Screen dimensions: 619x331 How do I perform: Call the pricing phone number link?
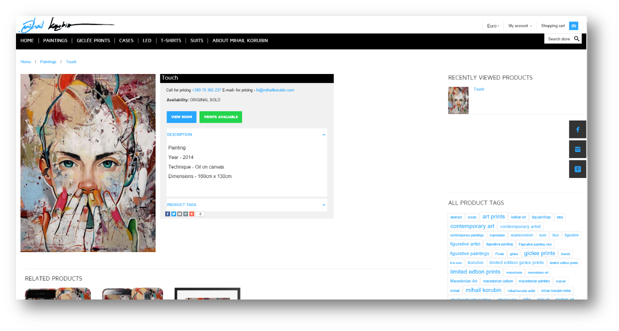(206, 90)
